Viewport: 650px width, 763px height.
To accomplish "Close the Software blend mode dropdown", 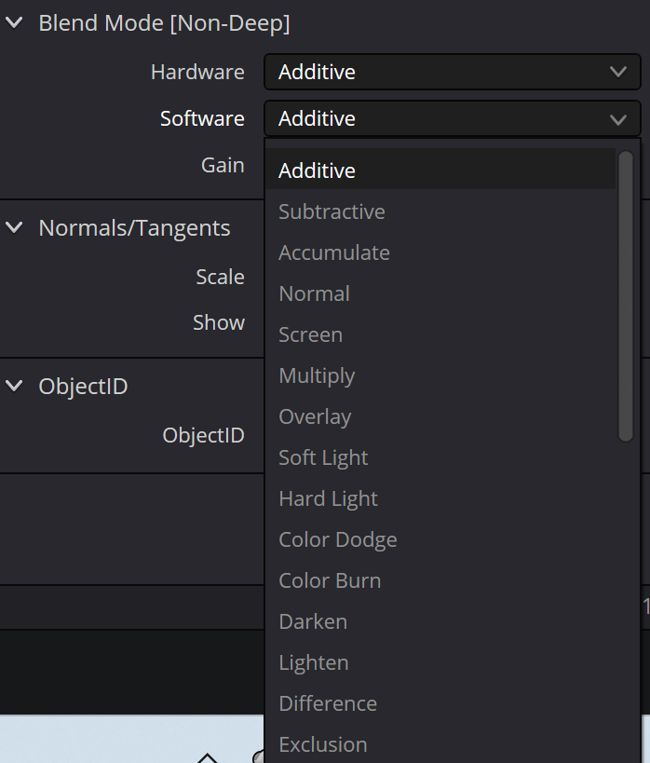I will (452, 118).
